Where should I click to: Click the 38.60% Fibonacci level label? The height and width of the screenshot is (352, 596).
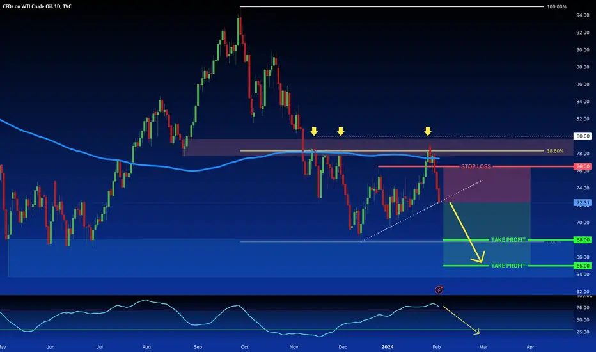[x=555, y=151]
